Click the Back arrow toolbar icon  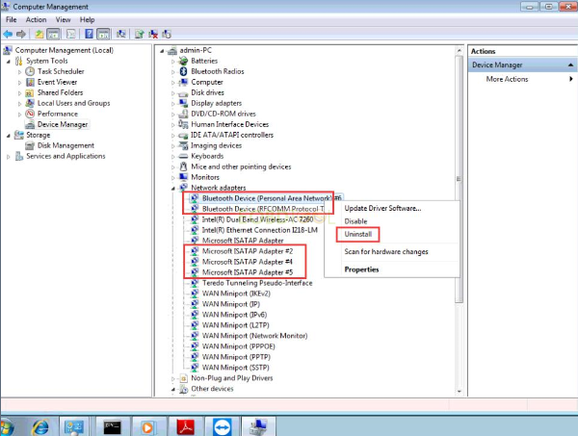[8, 35]
